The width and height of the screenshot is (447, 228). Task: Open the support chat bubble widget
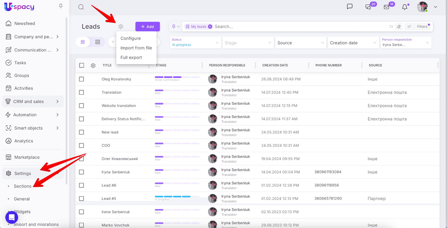point(12,217)
